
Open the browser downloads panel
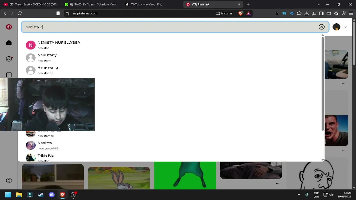tap(306, 13)
